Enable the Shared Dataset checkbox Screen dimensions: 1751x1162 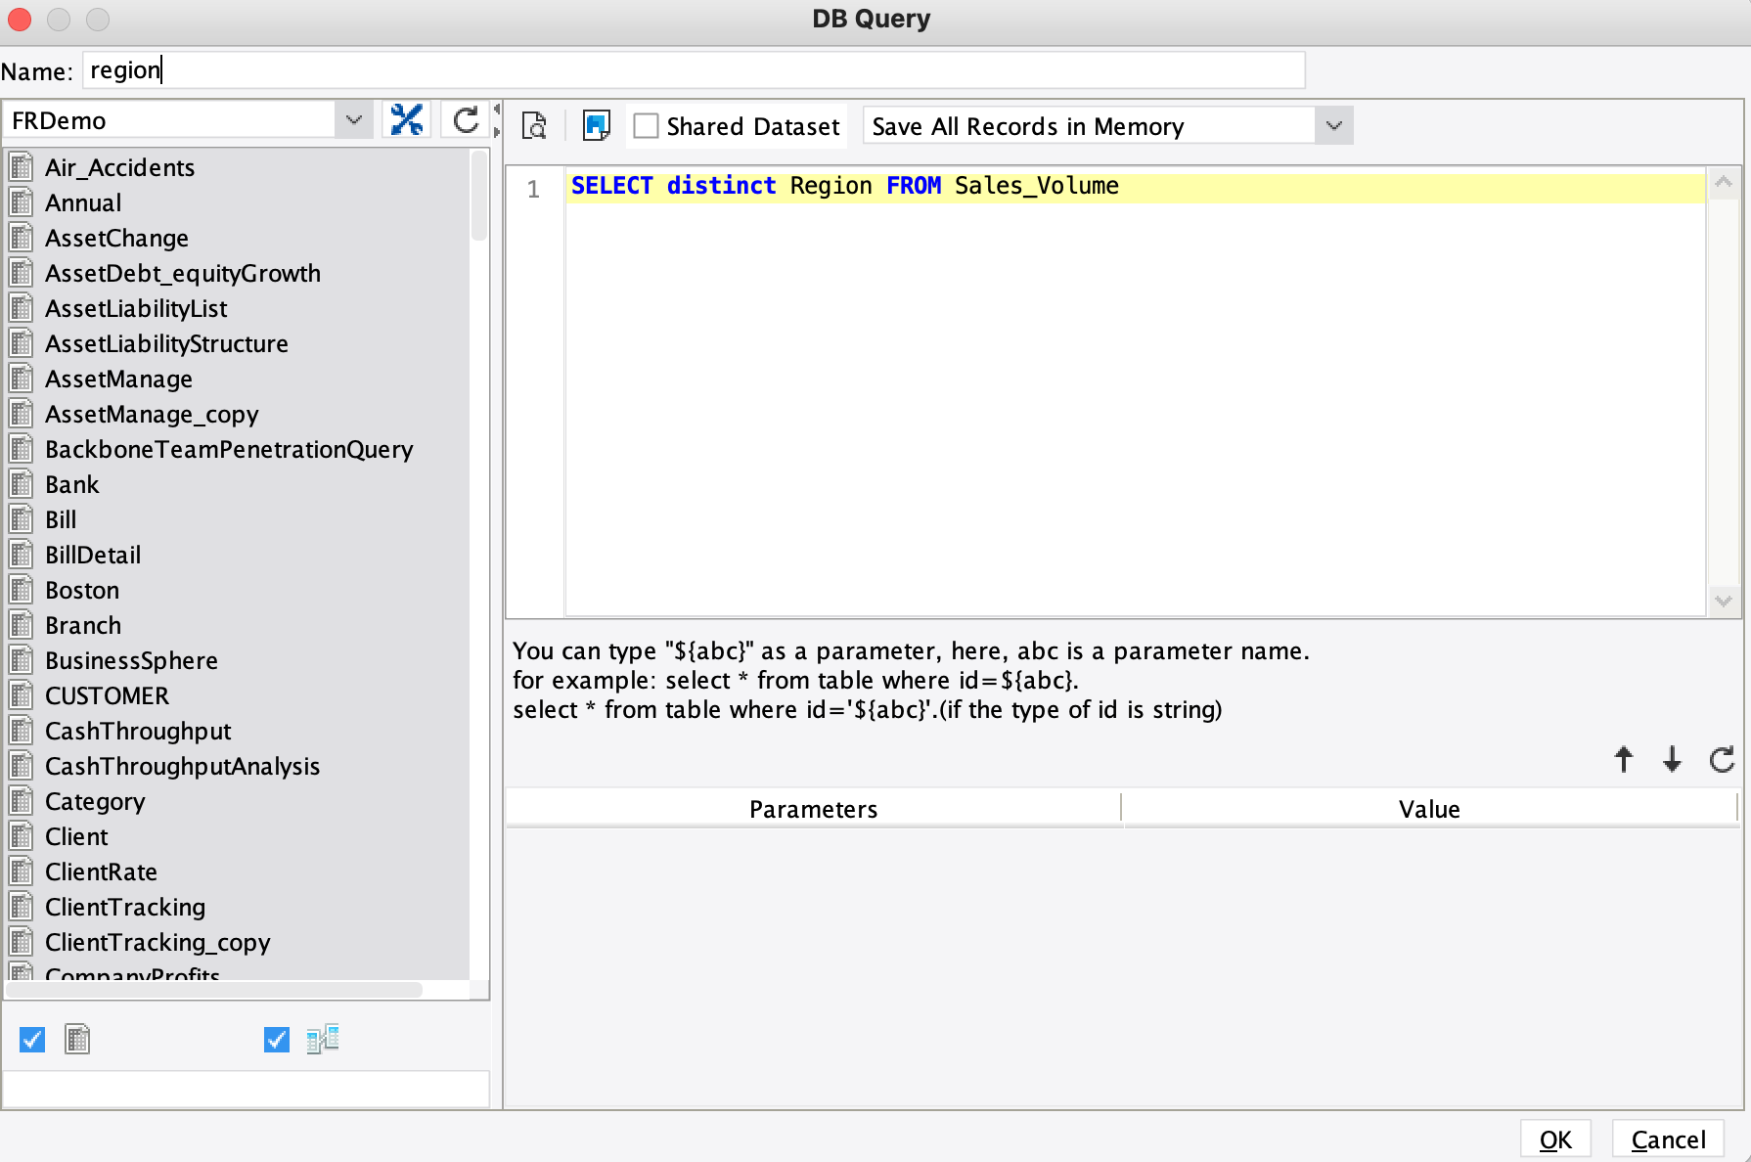point(646,125)
